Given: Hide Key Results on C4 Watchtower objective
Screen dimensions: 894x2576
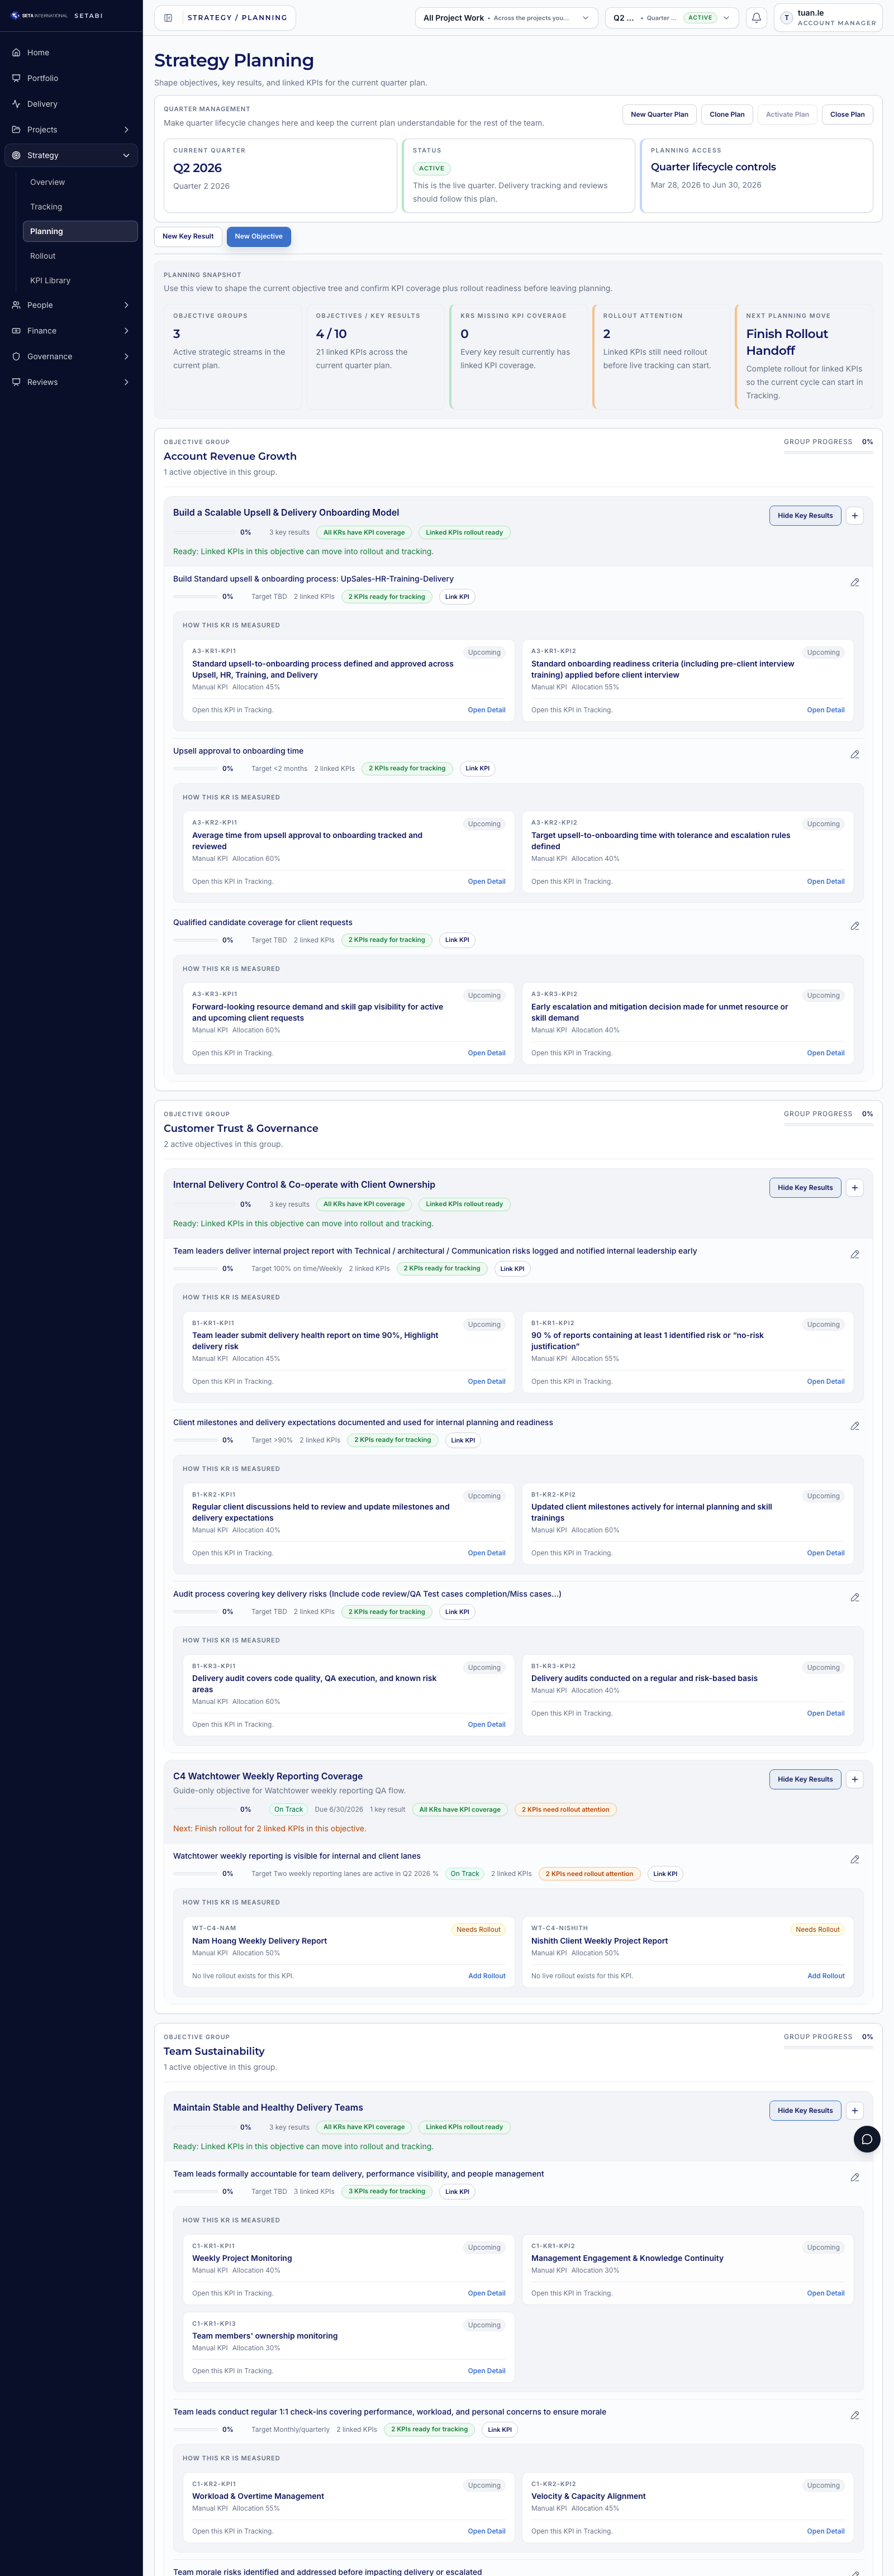Looking at the screenshot, I should click(805, 1779).
